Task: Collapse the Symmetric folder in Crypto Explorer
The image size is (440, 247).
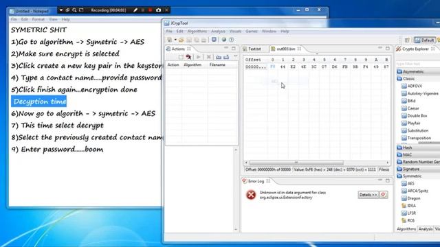Action: click(412, 176)
